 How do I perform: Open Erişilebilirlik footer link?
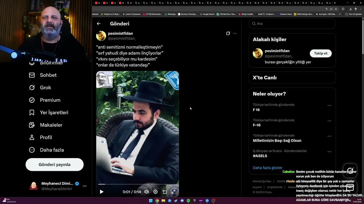pyautogui.click(x=275, y=187)
